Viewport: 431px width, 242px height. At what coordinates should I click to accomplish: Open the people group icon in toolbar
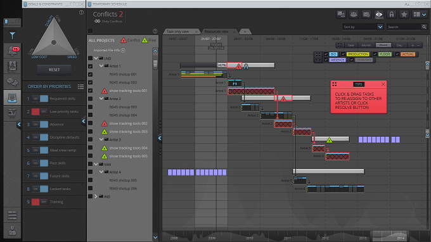click(x=354, y=15)
